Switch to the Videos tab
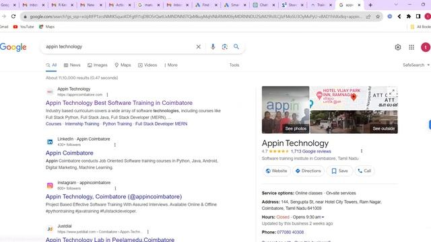 coord(147,65)
